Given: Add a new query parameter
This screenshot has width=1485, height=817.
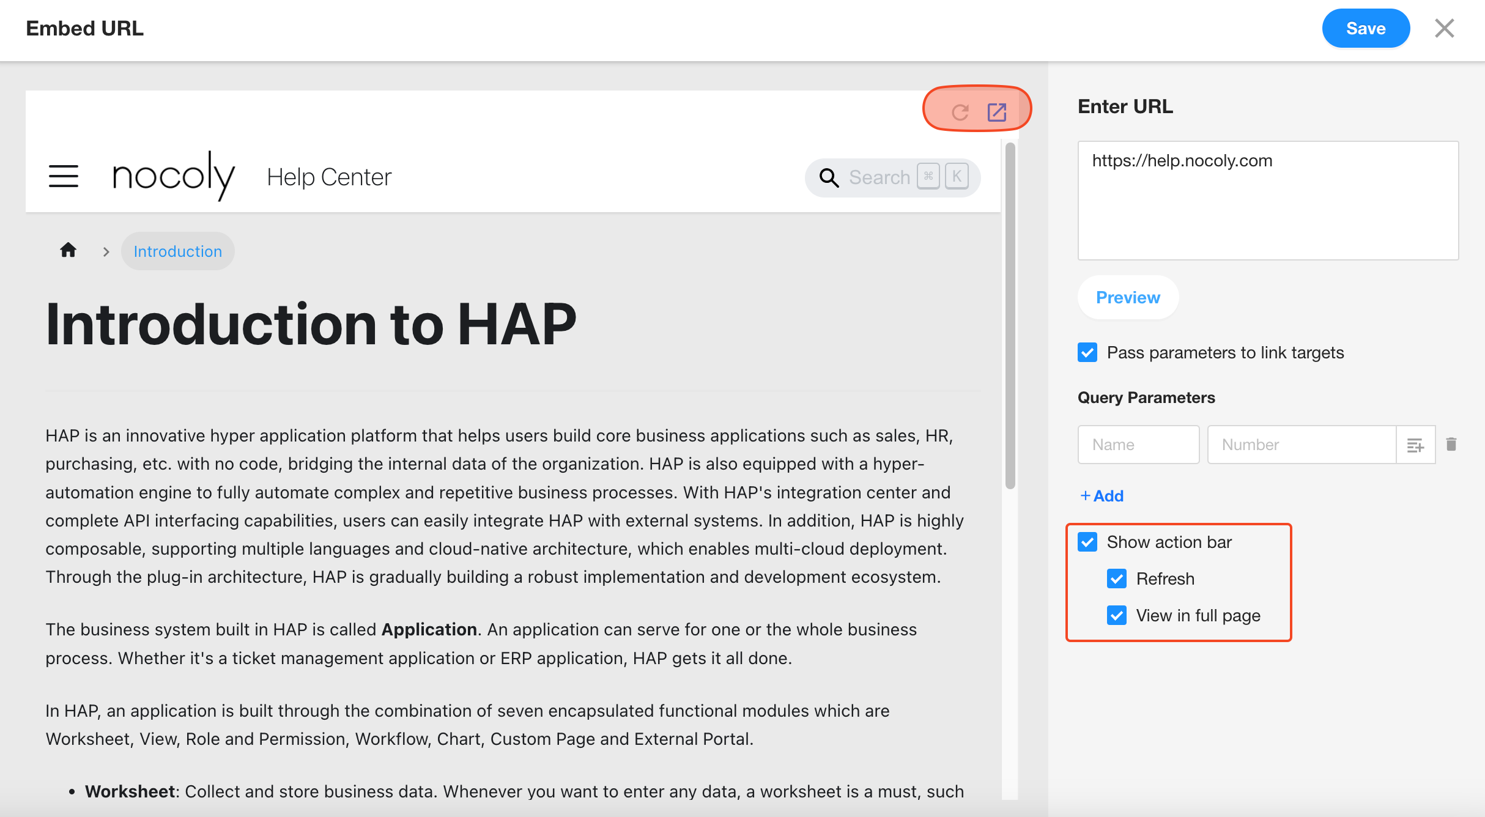Looking at the screenshot, I should click(x=1102, y=496).
